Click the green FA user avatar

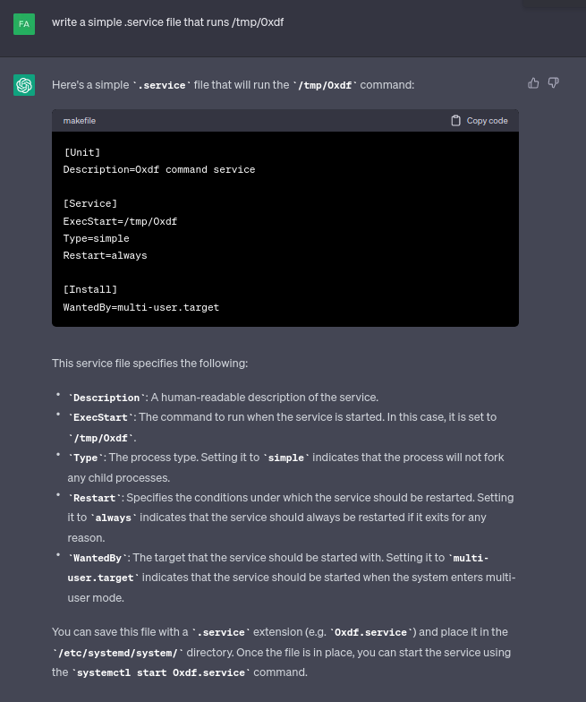pos(24,23)
